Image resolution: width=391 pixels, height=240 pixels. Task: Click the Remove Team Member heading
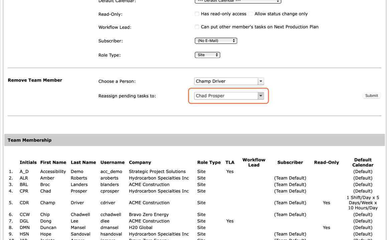(35, 80)
